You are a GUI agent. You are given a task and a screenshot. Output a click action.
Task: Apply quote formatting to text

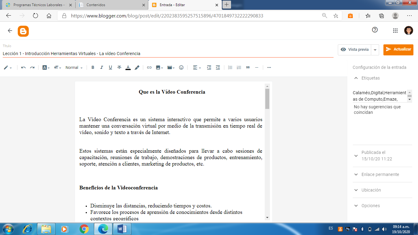click(248, 68)
